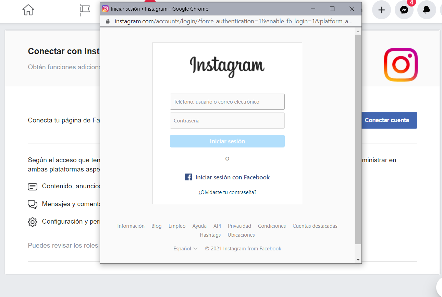The width and height of the screenshot is (442, 297).
Task: Click the popup scrollbar up arrow
Action: coord(358,32)
